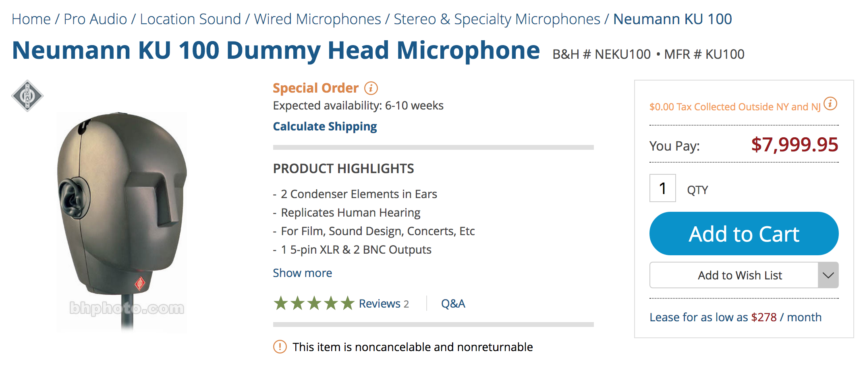Click the Special Order info icon
The image size is (863, 368).
(x=371, y=88)
